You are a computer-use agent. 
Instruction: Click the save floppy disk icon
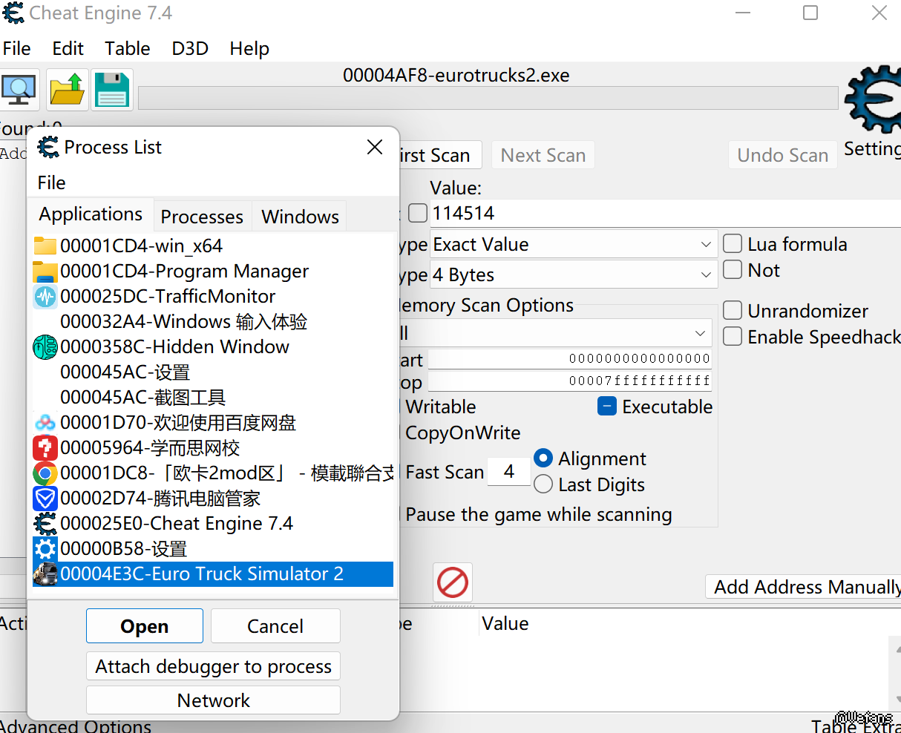tap(112, 90)
